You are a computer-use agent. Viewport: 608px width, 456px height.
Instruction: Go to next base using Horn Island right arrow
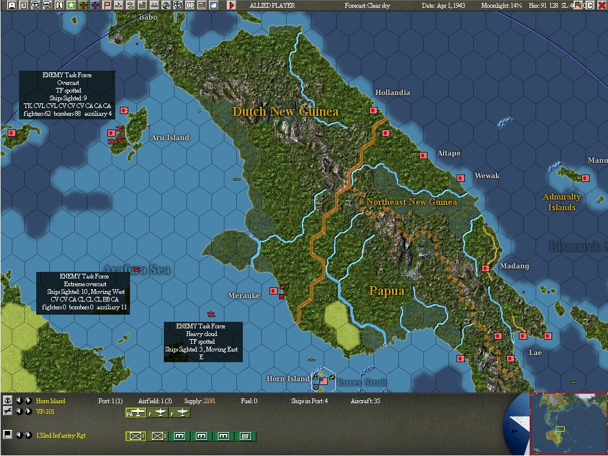[x=28, y=401]
